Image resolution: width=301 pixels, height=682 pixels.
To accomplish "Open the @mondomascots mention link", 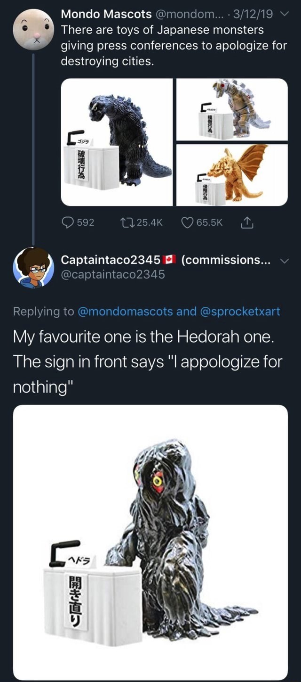I will click(x=124, y=311).
